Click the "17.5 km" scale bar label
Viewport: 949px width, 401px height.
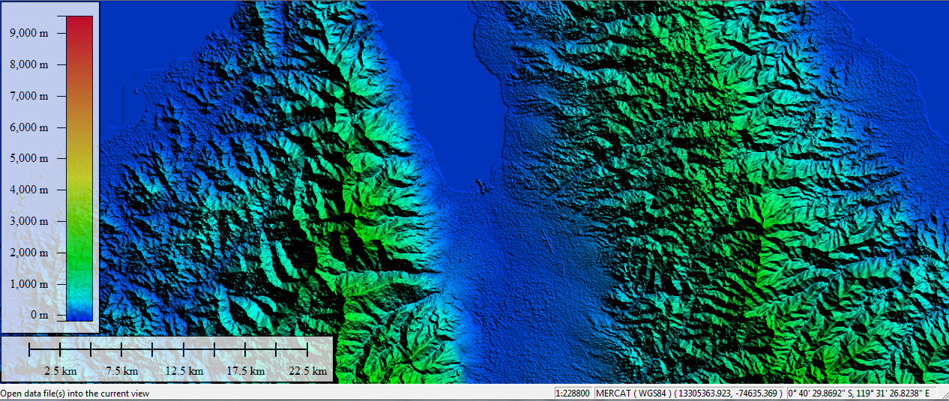click(x=246, y=371)
